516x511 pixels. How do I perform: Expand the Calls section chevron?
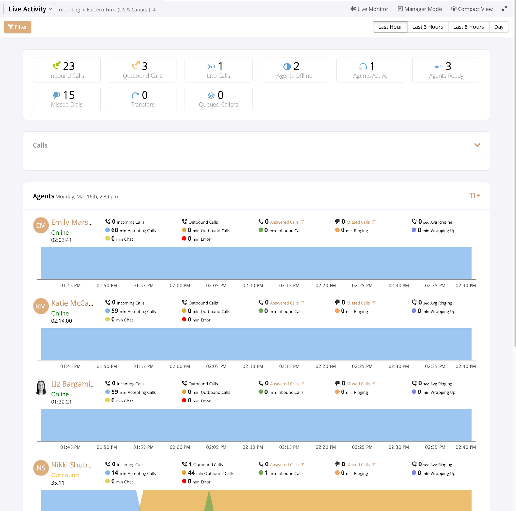(477, 145)
